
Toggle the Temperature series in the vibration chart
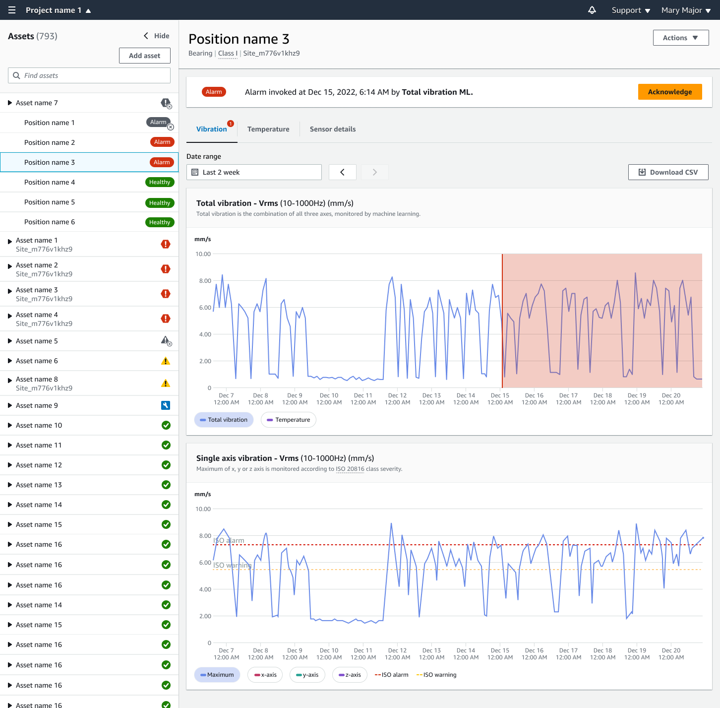(x=288, y=420)
